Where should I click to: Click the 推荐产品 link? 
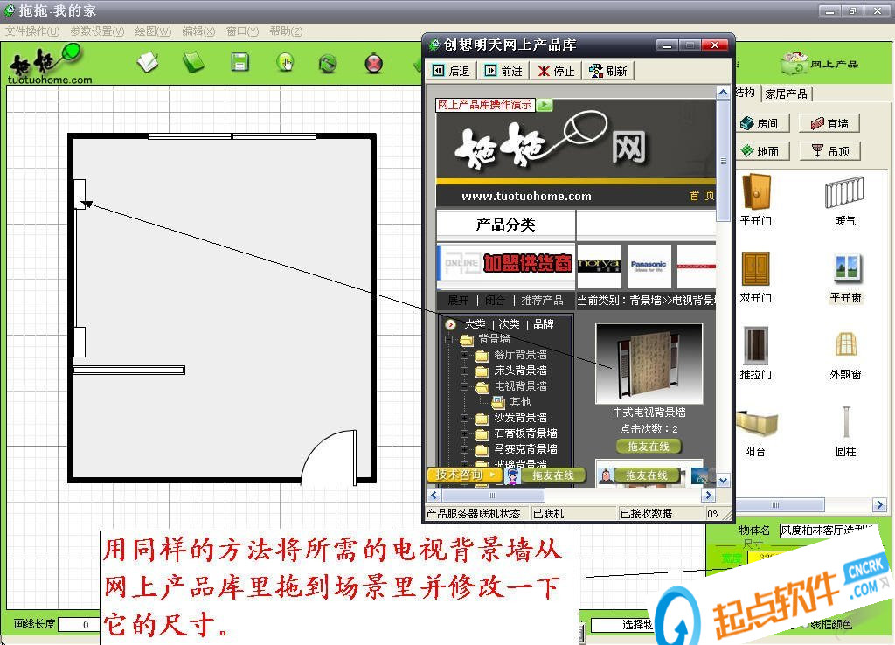click(542, 301)
